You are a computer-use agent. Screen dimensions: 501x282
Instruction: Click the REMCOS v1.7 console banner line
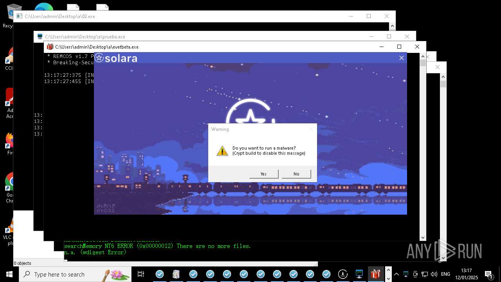70,56
